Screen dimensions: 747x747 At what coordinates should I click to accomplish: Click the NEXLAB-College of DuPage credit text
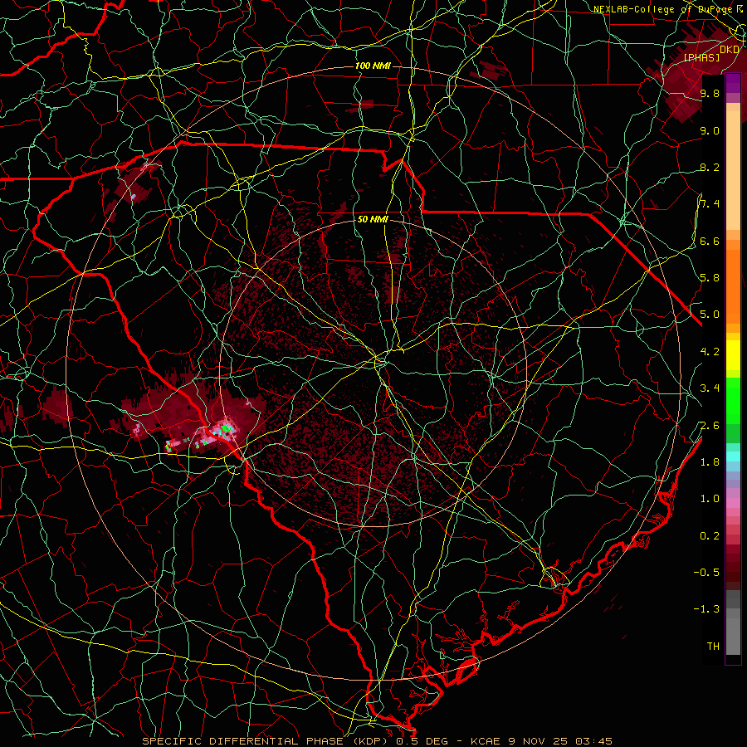point(662,9)
